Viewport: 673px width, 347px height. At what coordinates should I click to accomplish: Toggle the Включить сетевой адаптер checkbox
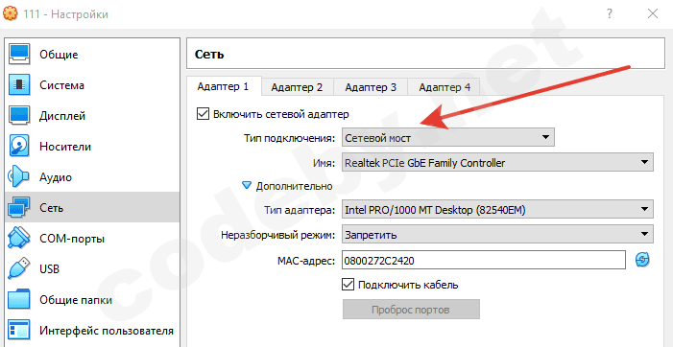[x=202, y=114]
